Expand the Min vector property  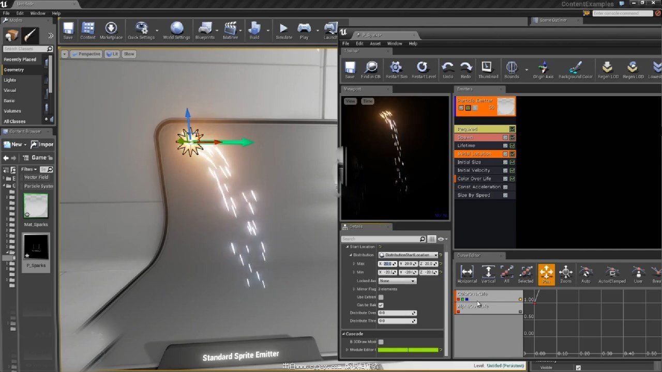[354, 272]
